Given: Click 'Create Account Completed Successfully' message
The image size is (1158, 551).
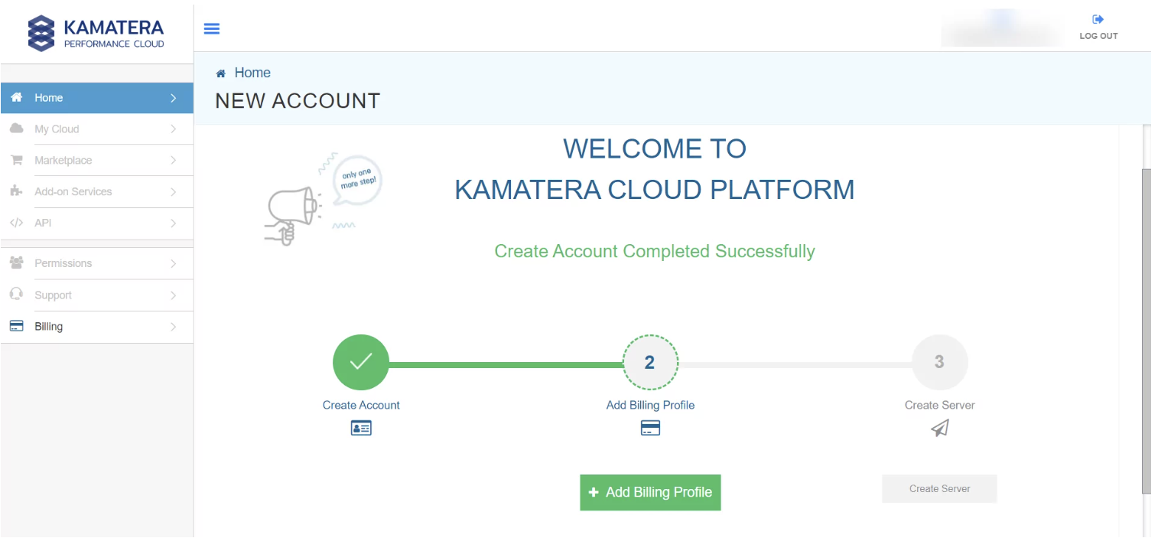Looking at the screenshot, I should (655, 251).
